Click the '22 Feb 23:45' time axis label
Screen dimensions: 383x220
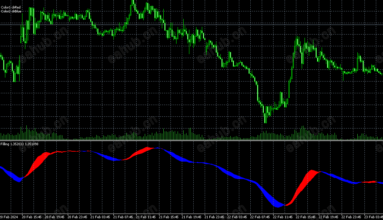click(351, 217)
